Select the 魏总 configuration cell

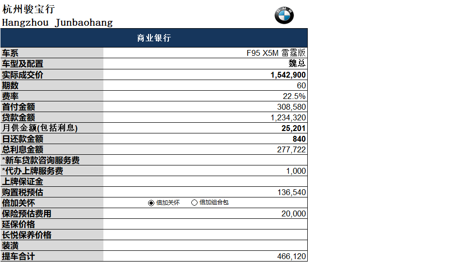205,64
